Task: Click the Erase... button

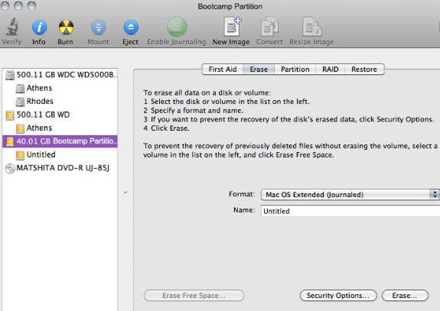Action: tap(405, 295)
